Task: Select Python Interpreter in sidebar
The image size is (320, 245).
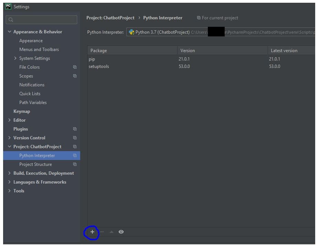Action: (42, 155)
